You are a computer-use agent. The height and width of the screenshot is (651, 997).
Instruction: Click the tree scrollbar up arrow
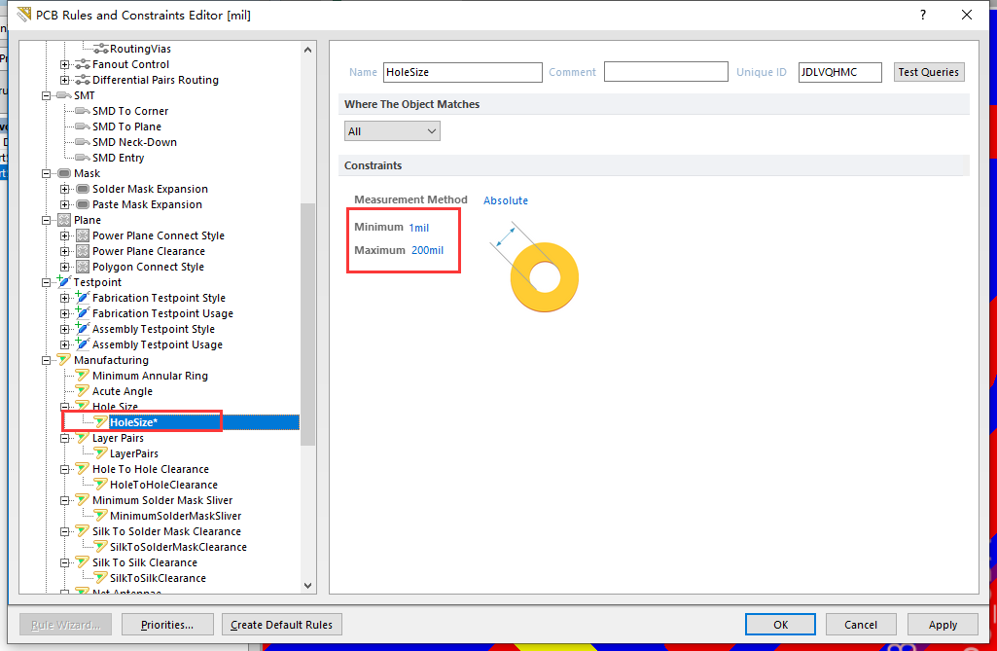click(x=307, y=50)
